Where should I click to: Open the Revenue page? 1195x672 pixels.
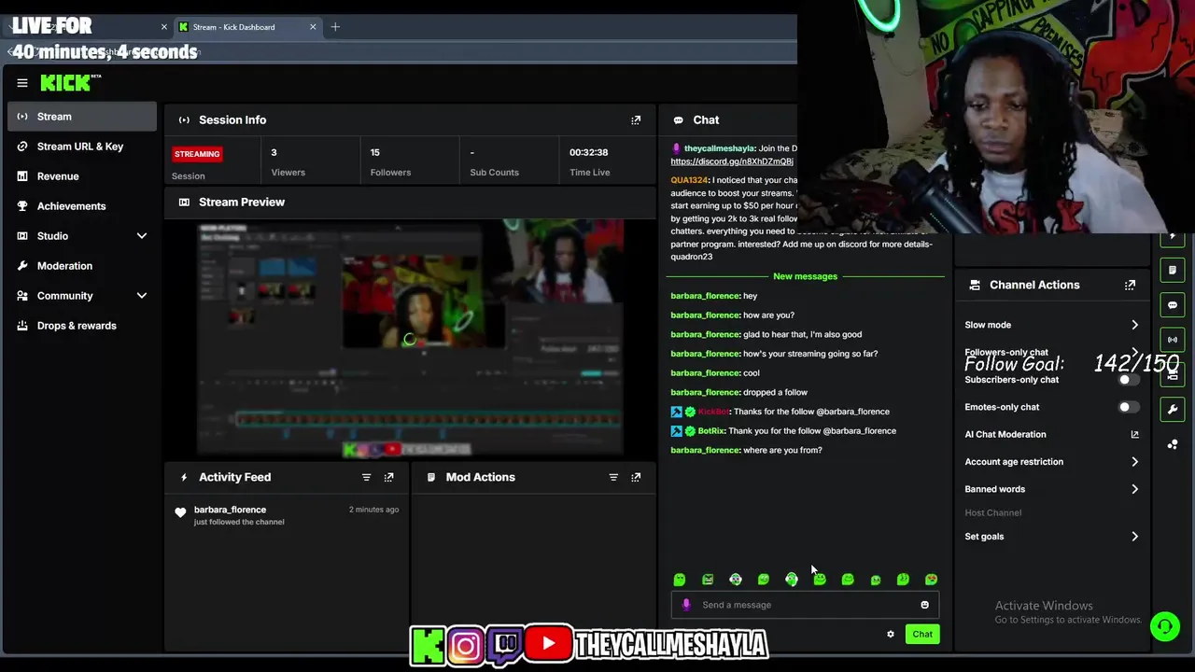point(82,176)
